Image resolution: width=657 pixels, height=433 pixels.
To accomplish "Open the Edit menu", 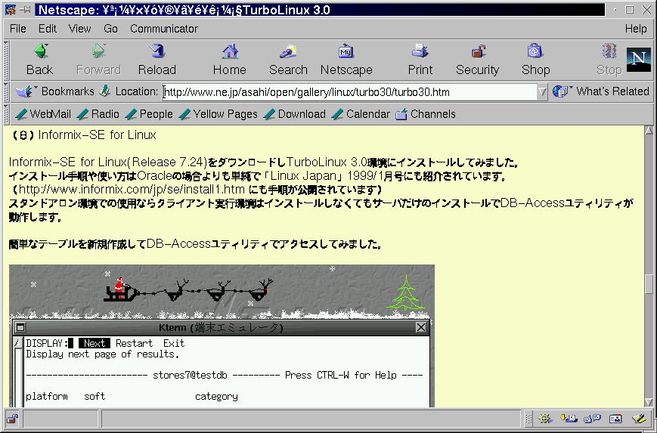I will pyautogui.click(x=48, y=29).
